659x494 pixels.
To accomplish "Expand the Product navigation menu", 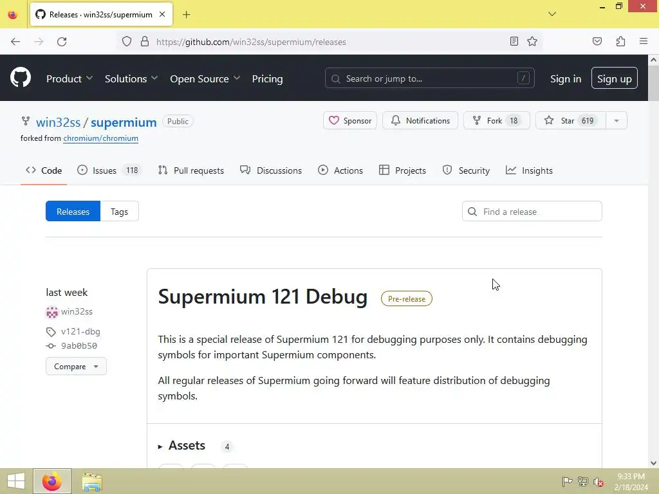I will point(70,78).
